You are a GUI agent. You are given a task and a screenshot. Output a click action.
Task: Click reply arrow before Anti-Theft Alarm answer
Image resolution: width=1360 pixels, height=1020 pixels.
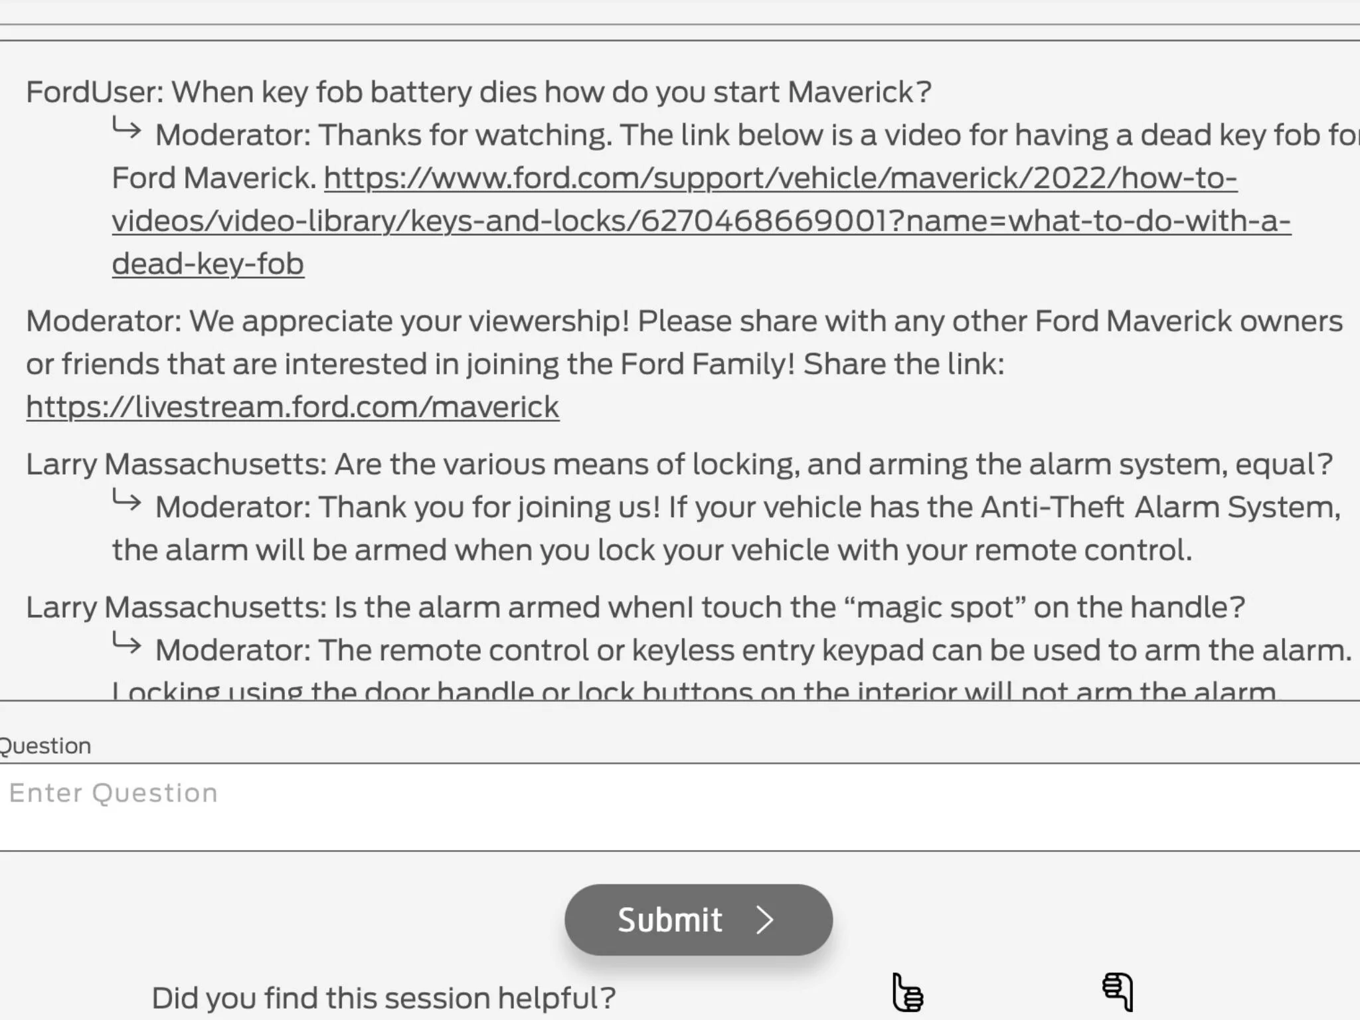pos(126,500)
